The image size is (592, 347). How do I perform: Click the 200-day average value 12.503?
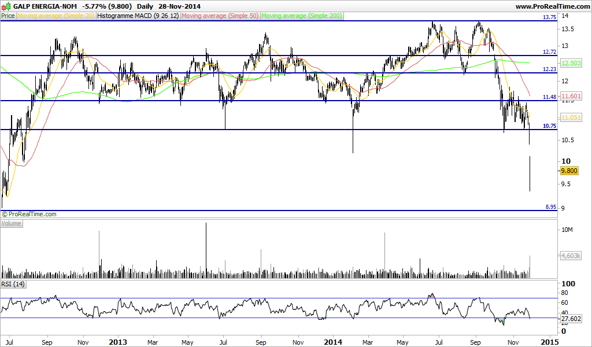pos(571,63)
